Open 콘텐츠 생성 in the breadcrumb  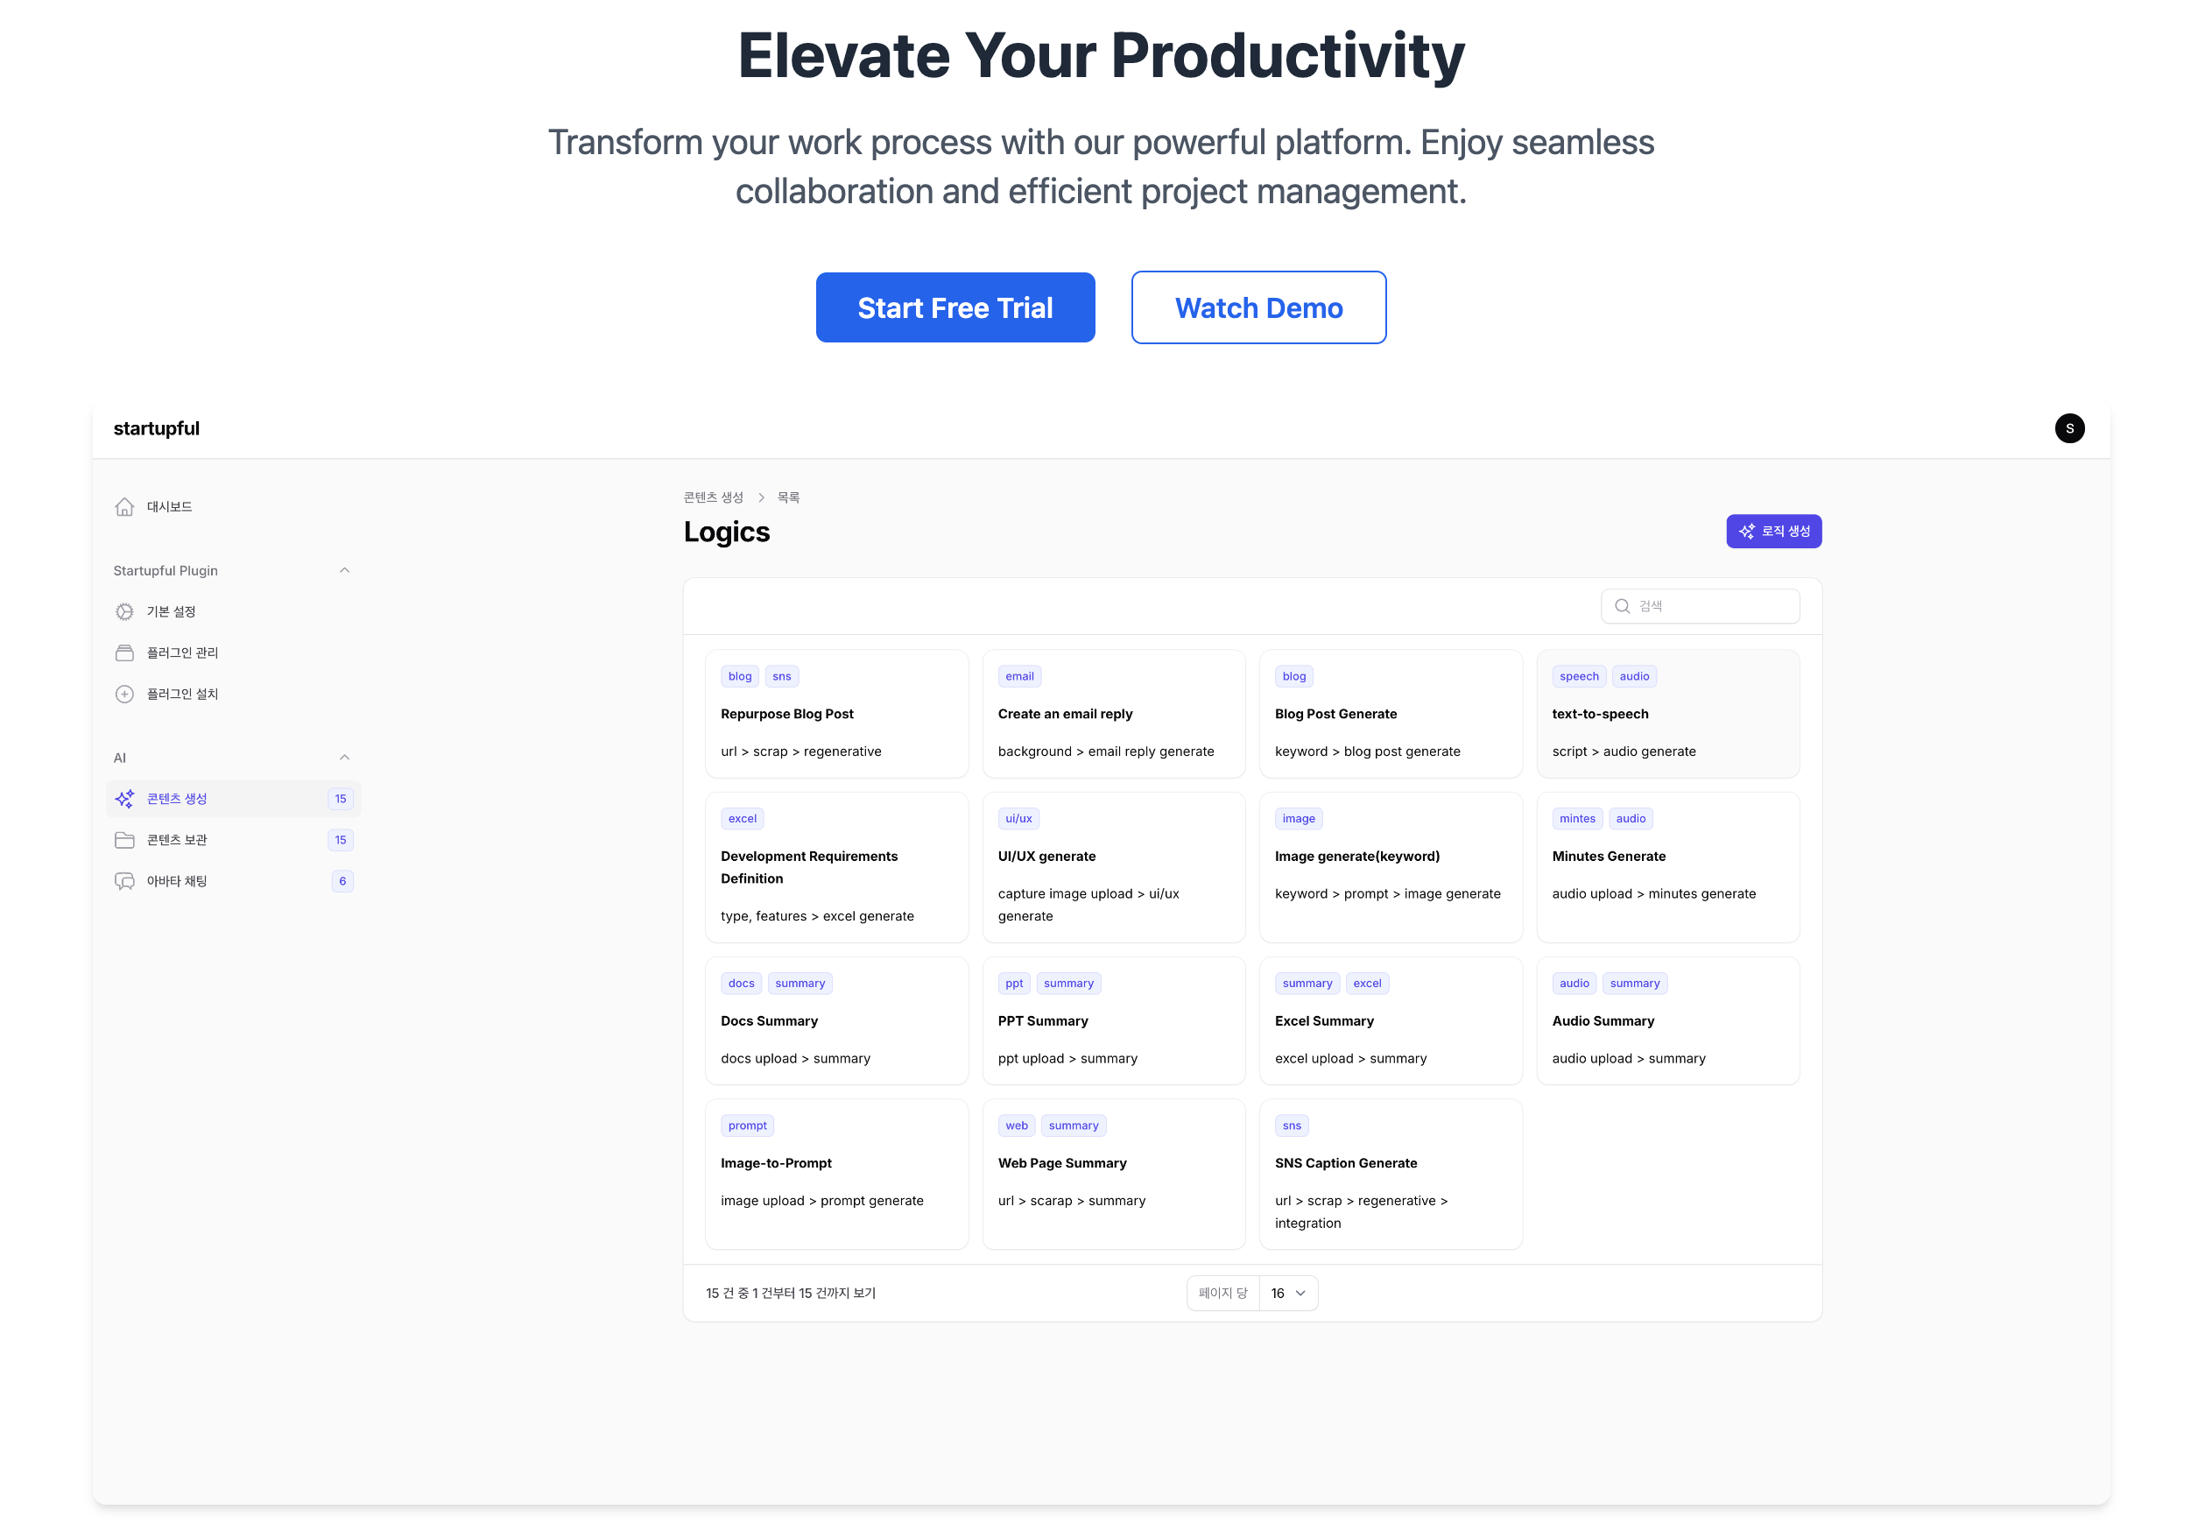click(x=714, y=497)
